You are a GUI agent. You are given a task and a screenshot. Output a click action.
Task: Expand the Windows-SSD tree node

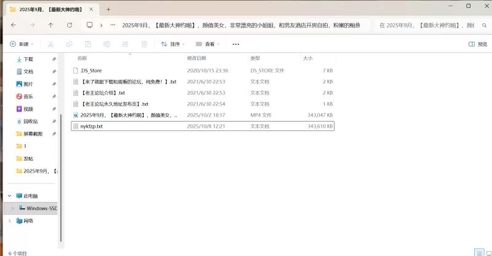click(x=12, y=208)
